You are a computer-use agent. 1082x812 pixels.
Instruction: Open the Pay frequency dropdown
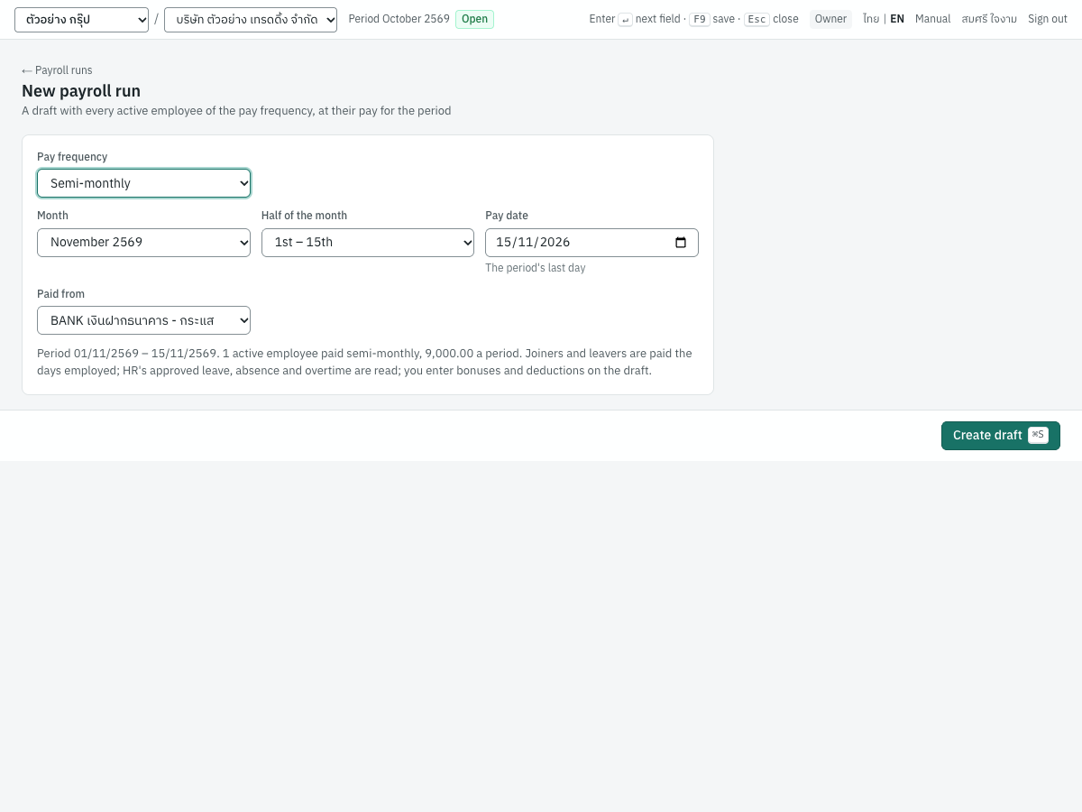[x=143, y=183]
